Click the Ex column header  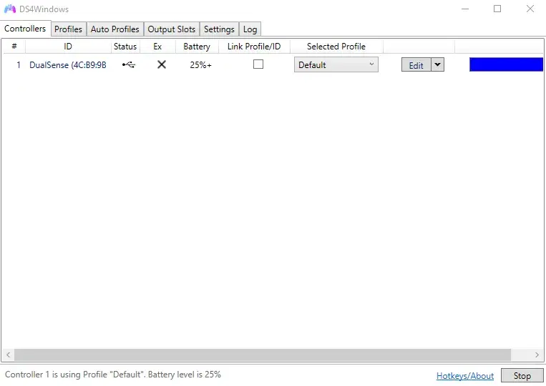157,47
